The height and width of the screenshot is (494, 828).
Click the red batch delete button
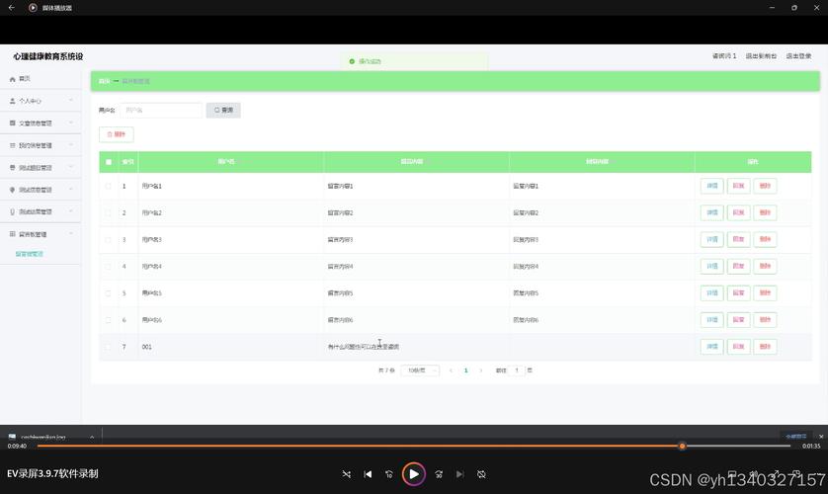pos(116,134)
